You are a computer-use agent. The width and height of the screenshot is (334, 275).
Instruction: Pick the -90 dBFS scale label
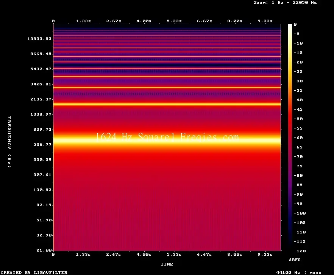[x=298, y=194]
